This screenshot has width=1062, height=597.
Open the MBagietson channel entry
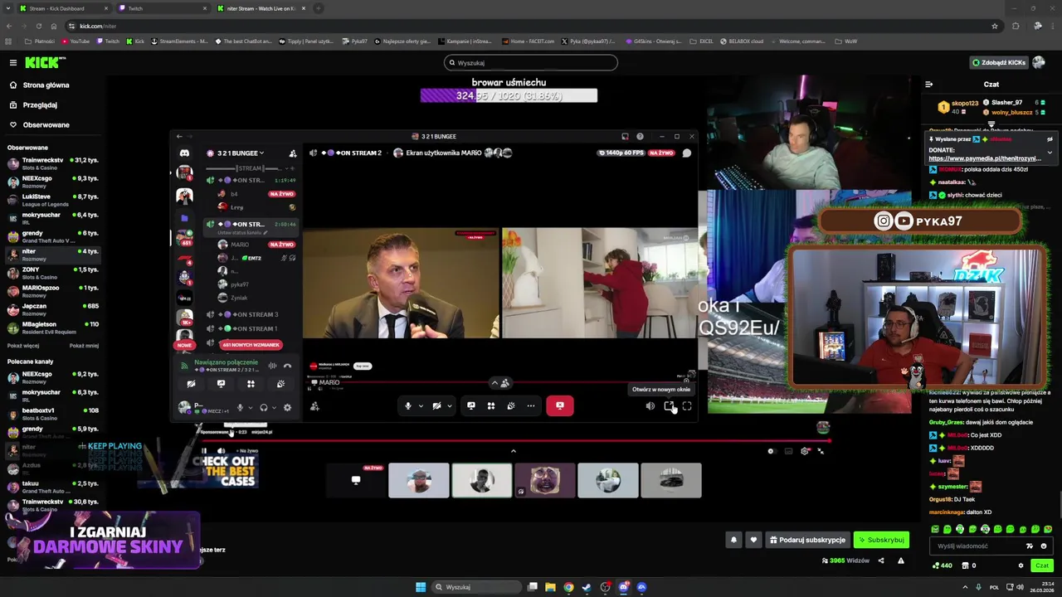[x=51, y=327]
